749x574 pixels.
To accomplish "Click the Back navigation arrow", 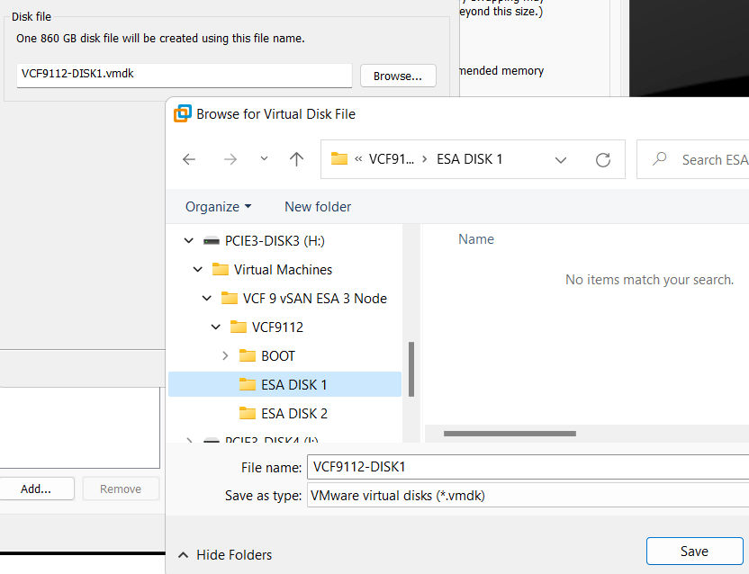I will [189, 159].
